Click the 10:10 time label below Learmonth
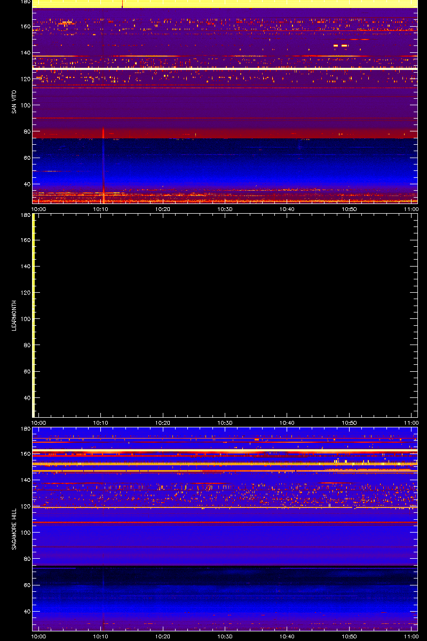Screen dimensions: 427x641 coord(101,423)
